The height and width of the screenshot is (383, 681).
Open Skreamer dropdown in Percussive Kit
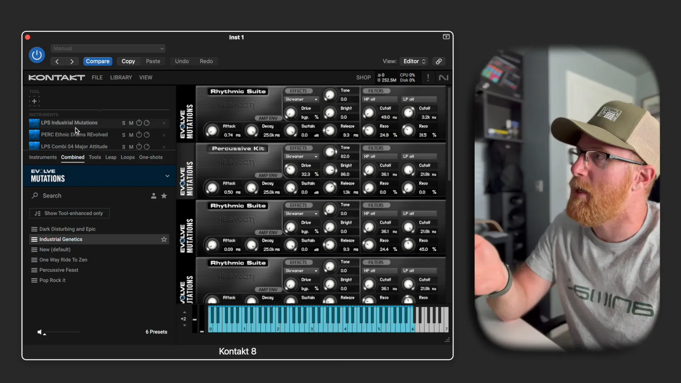tap(301, 156)
